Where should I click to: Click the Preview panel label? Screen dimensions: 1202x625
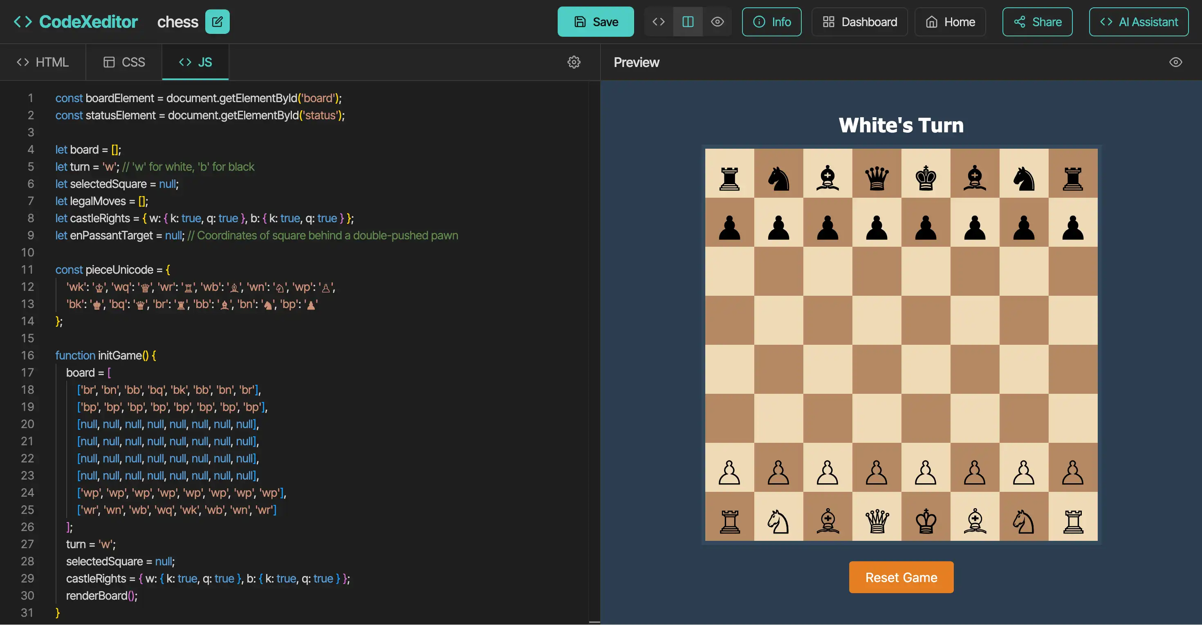coord(637,62)
